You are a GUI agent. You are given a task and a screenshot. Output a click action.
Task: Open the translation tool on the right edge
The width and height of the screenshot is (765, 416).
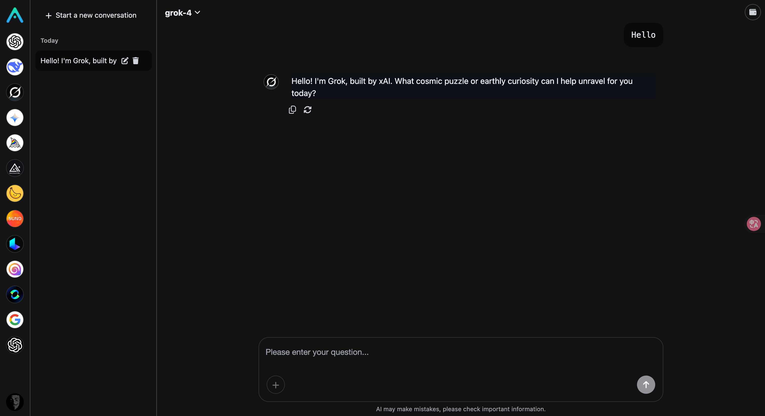(753, 224)
